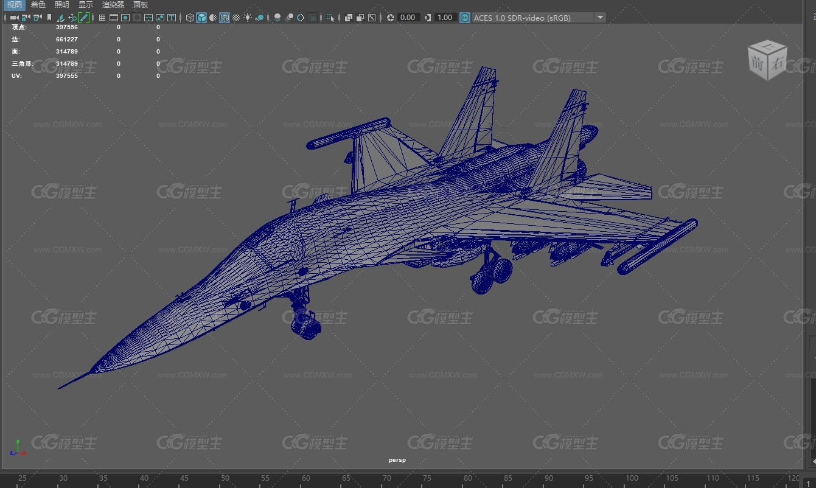Screen dimensions: 816x488
Task: Click the Shadows icon
Action: (260, 18)
